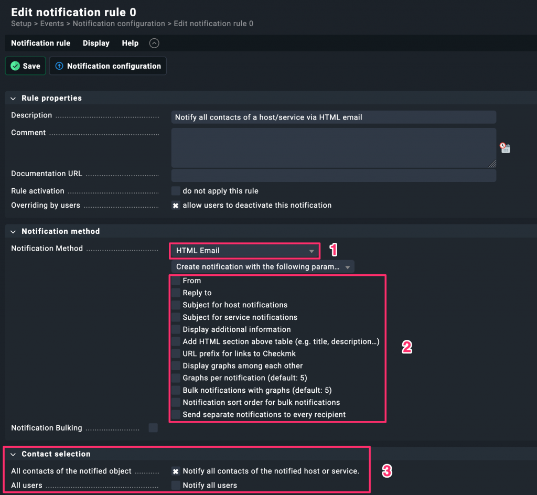This screenshot has height=495, width=537.
Task: Toggle 'allow users to deactivate this notification'
Action: (x=176, y=206)
